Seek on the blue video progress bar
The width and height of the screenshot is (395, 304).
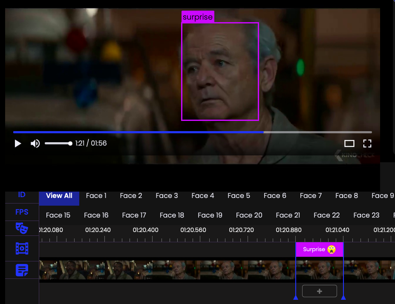193,132
